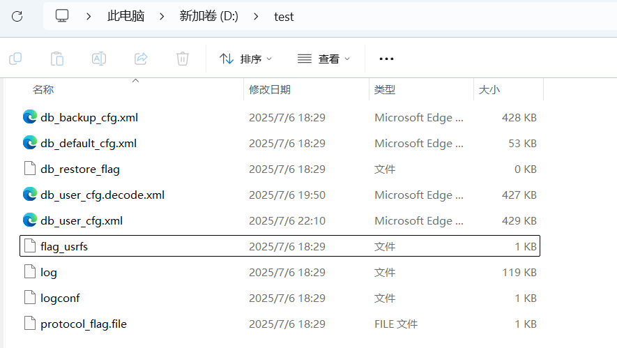The height and width of the screenshot is (348, 617).
Task: Select the db_user_cfg.decode.xml file
Action: click(x=280, y=195)
